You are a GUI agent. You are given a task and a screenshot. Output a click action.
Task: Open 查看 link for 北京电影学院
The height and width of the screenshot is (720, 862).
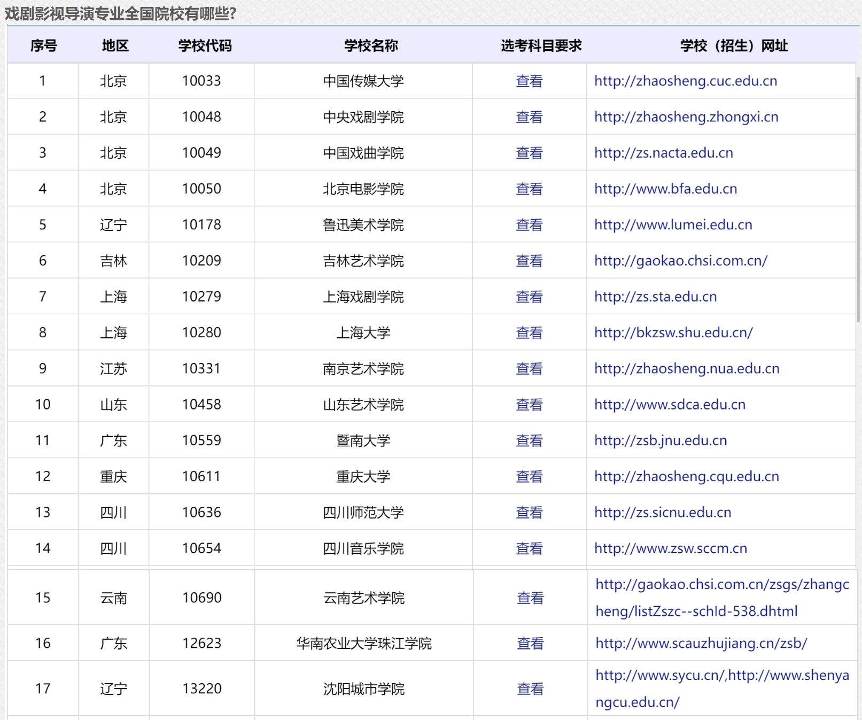click(x=529, y=189)
